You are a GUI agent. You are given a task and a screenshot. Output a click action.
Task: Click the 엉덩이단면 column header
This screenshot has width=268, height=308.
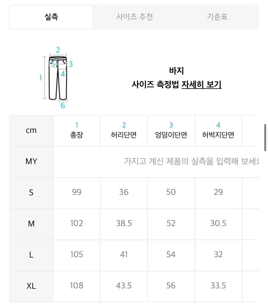click(x=171, y=131)
